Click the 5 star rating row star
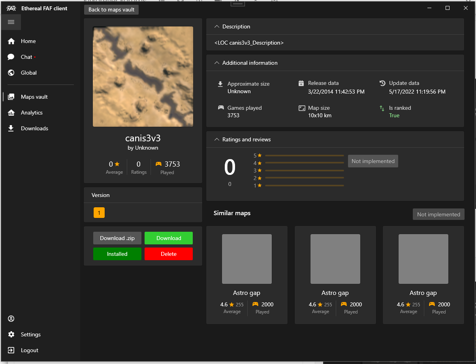The image size is (476, 364). tap(260, 156)
